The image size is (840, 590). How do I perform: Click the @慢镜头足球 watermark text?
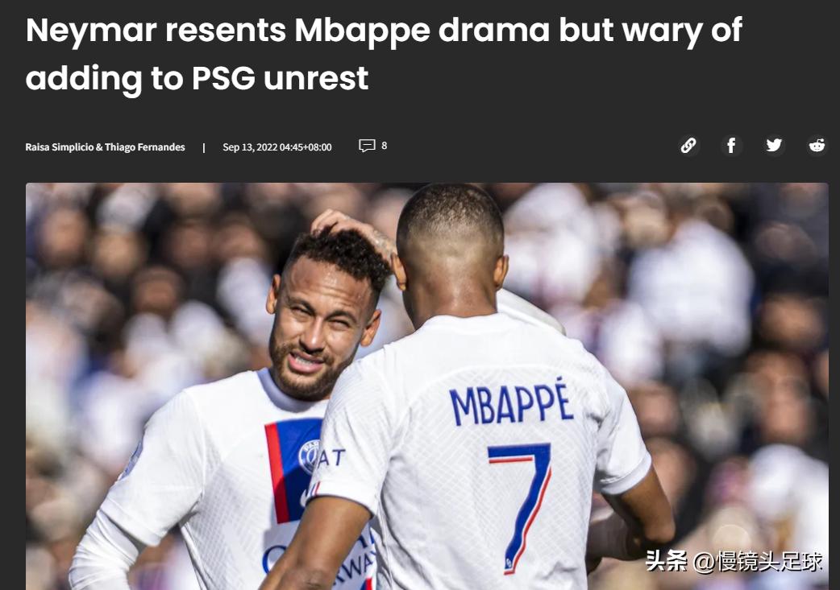click(758, 561)
